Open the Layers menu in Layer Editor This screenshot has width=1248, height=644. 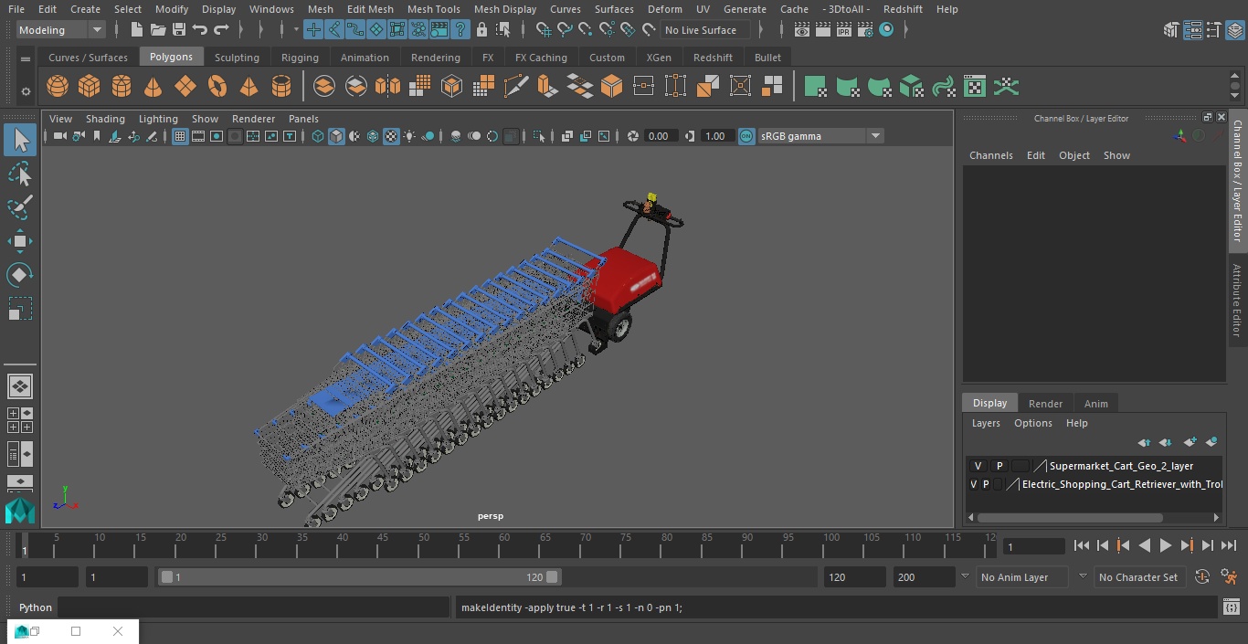985,423
